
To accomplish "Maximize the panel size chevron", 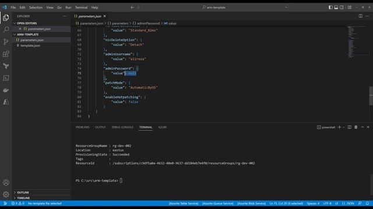I will (363, 127).
